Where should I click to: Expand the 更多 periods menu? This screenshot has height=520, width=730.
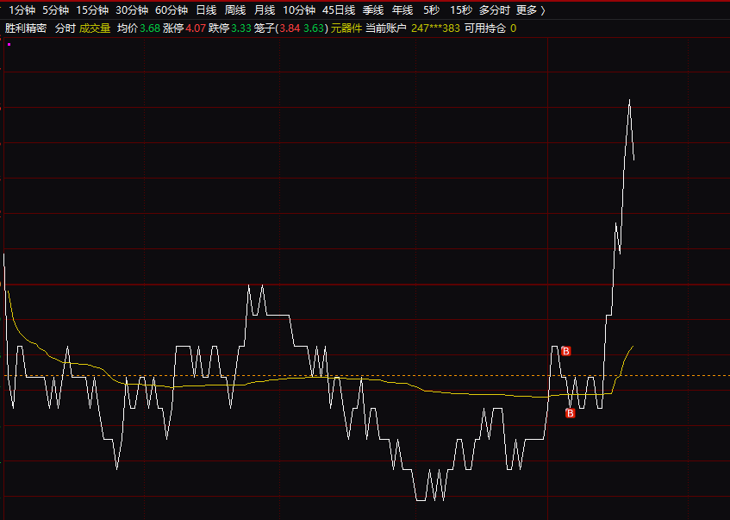click(530, 9)
